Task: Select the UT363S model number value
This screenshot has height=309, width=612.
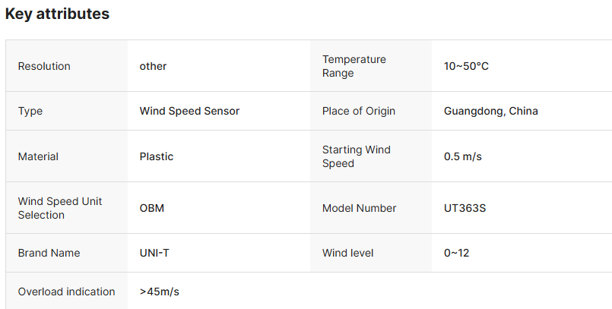Action: click(x=465, y=208)
